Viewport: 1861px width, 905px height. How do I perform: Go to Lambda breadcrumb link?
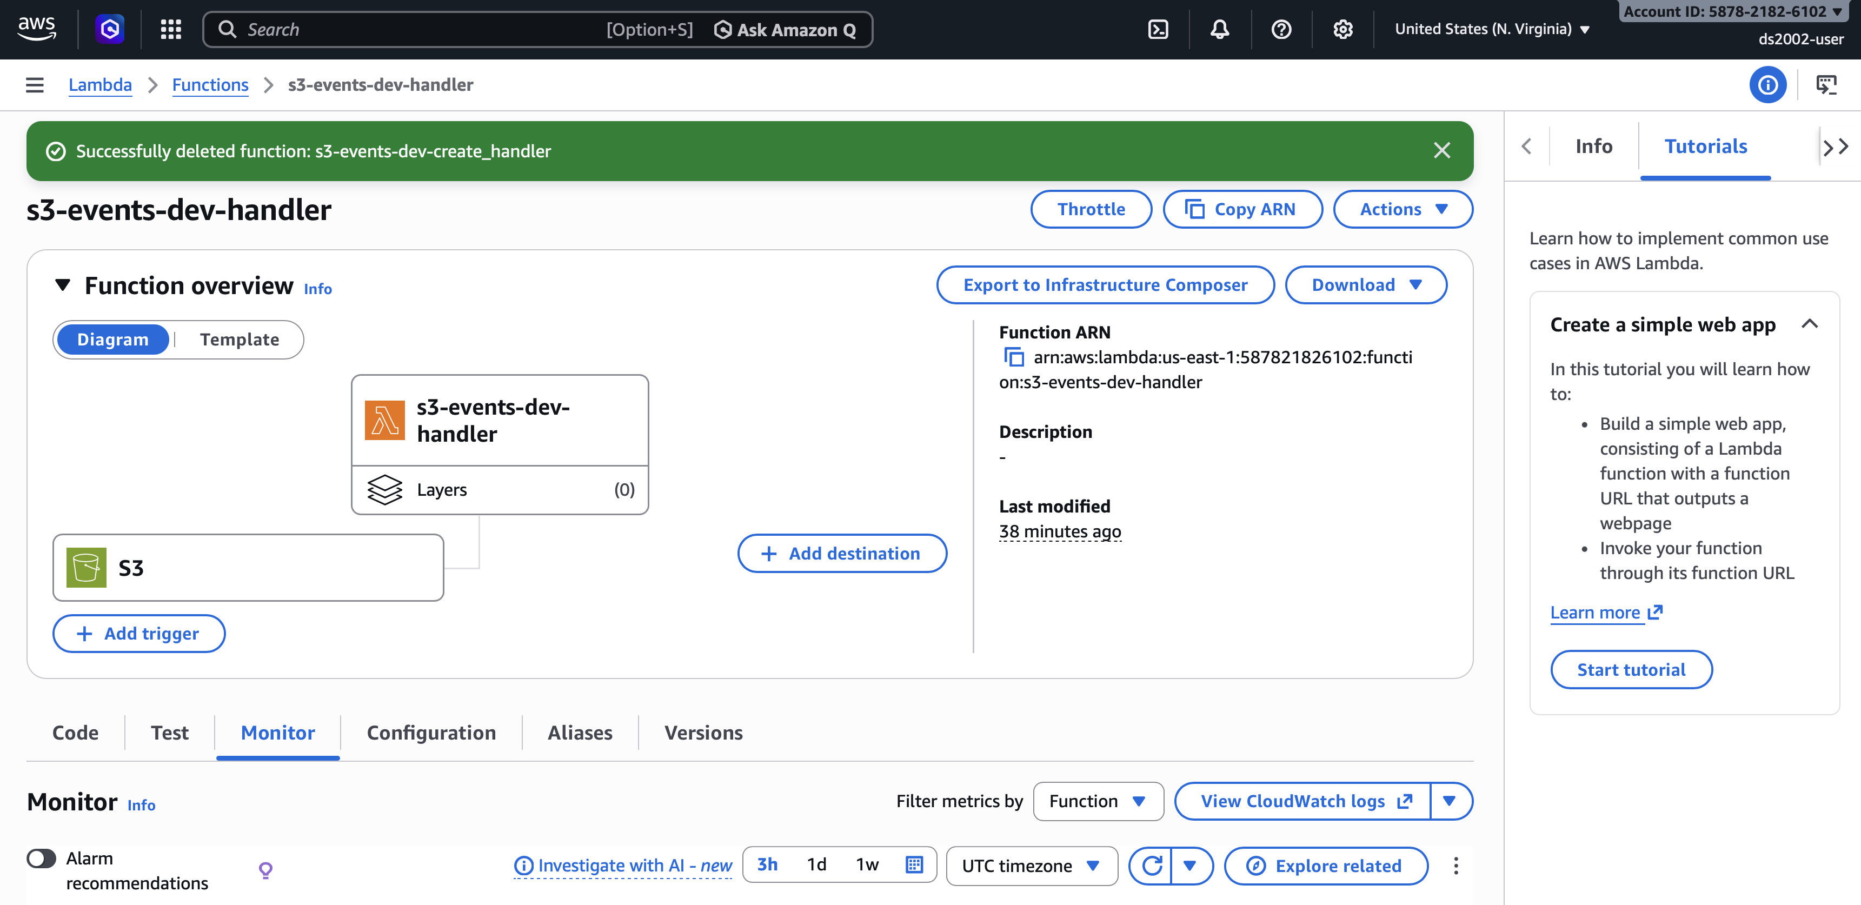pos(101,85)
